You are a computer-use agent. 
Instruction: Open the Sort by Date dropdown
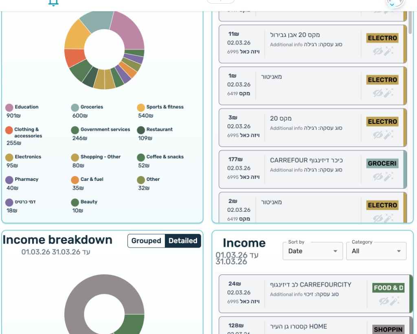tap(313, 251)
